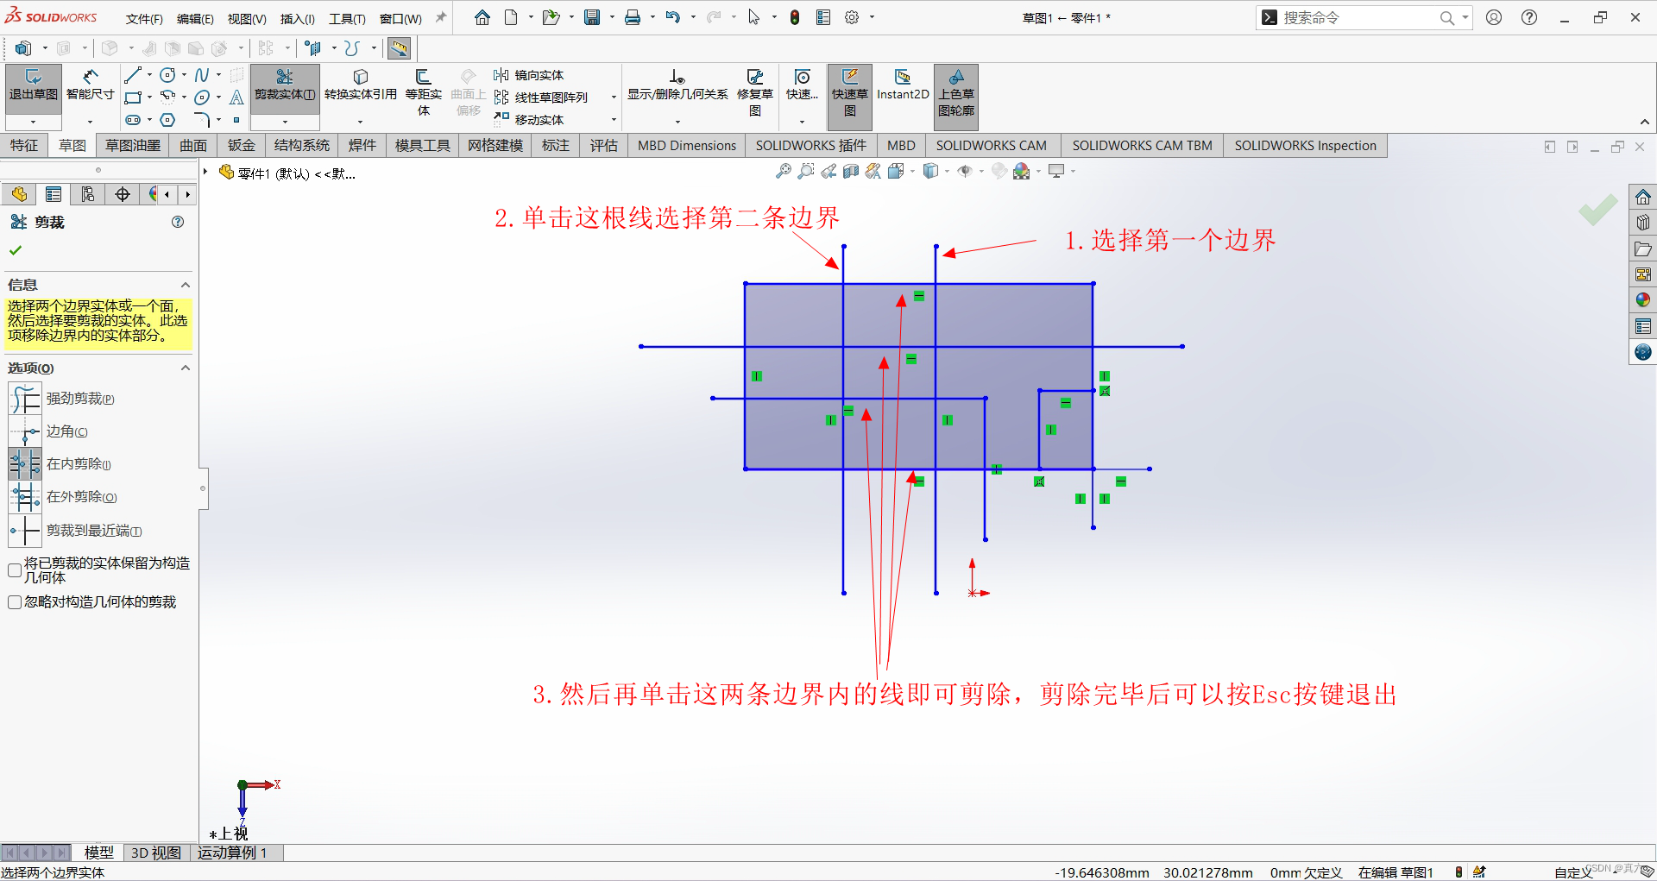Image resolution: width=1657 pixels, height=881 pixels.
Task: Select Trim Away Outside (在外剪除) option
Action: [x=64, y=497]
